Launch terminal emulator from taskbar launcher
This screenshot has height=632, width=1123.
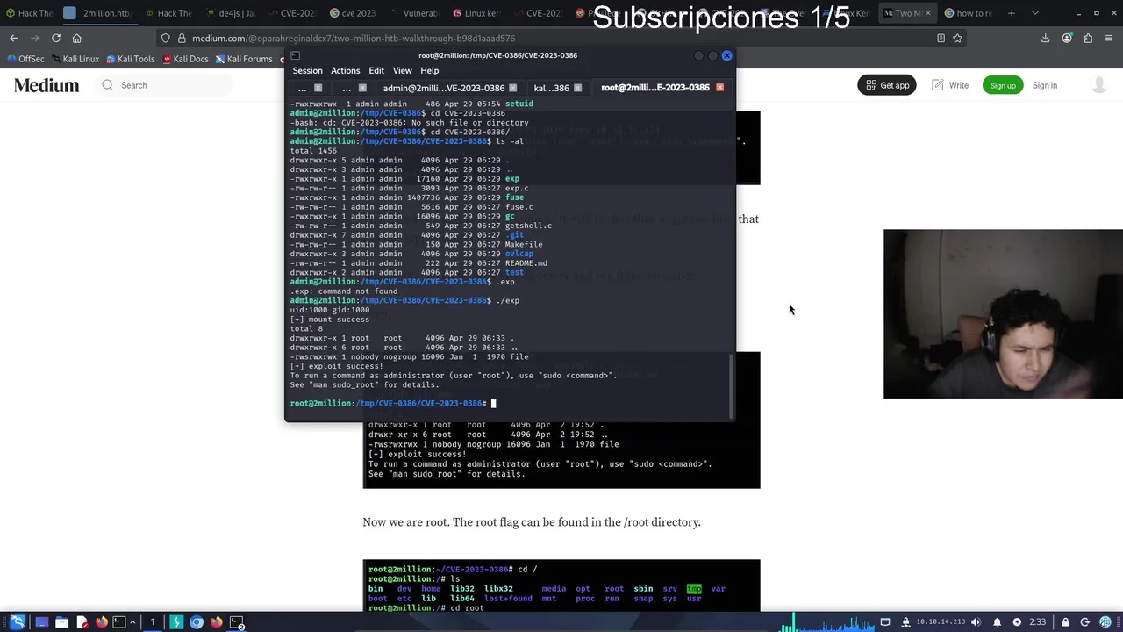pos(119,622)
